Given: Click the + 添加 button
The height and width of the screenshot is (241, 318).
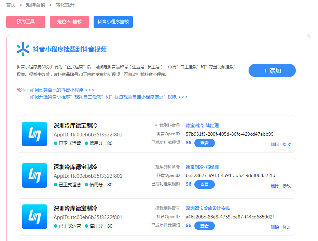Looking at the screenshot, I should click(x=272, y=70).
